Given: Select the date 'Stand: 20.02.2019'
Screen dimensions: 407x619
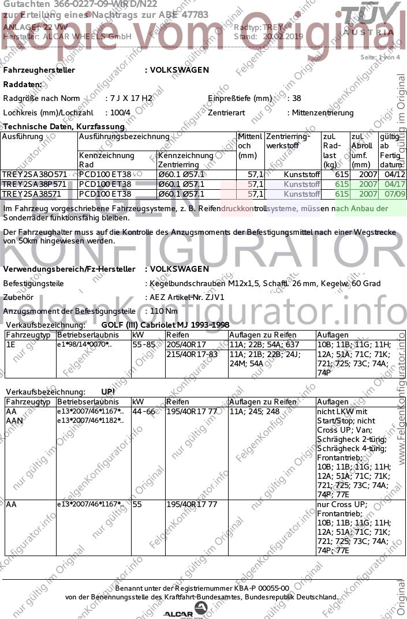Looking at the screenshot, I should [268, 36].
